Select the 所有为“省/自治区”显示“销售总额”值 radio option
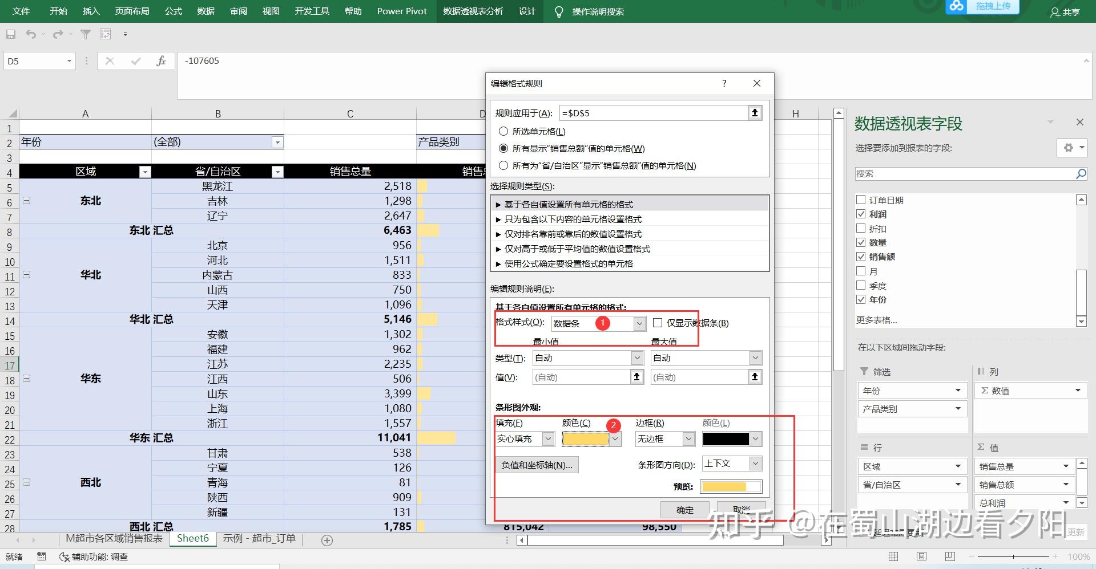This screenshot has width=1096, height=569. [503, 165]
